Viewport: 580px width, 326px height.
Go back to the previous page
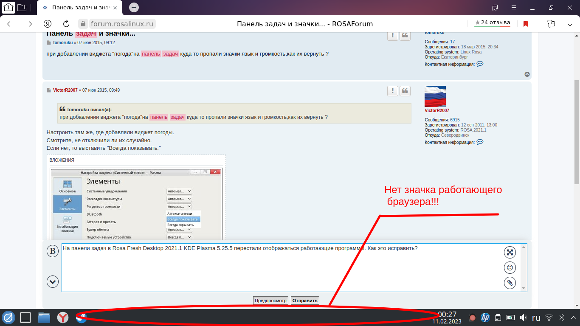10,24
